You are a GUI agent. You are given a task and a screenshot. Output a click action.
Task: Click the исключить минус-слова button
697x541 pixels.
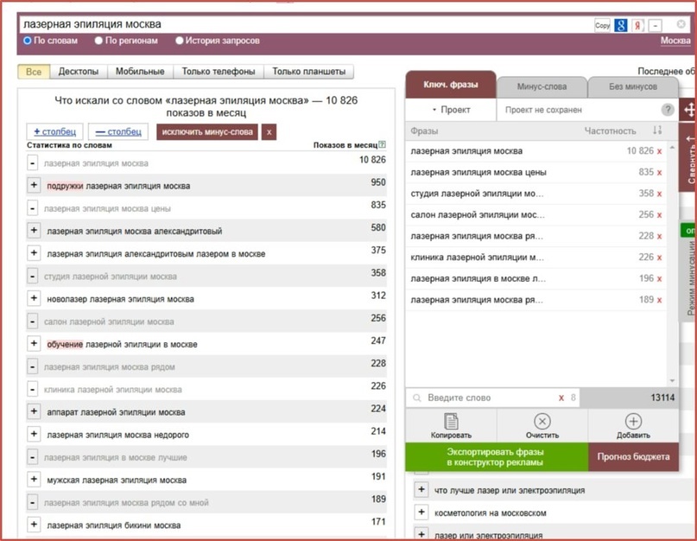(x=207, y=132)
